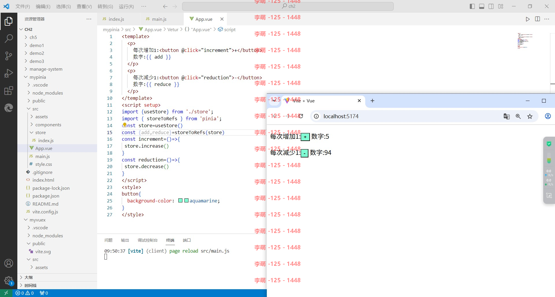Open Run and Debug view
The image size is (555, 297).
(9, 73)
